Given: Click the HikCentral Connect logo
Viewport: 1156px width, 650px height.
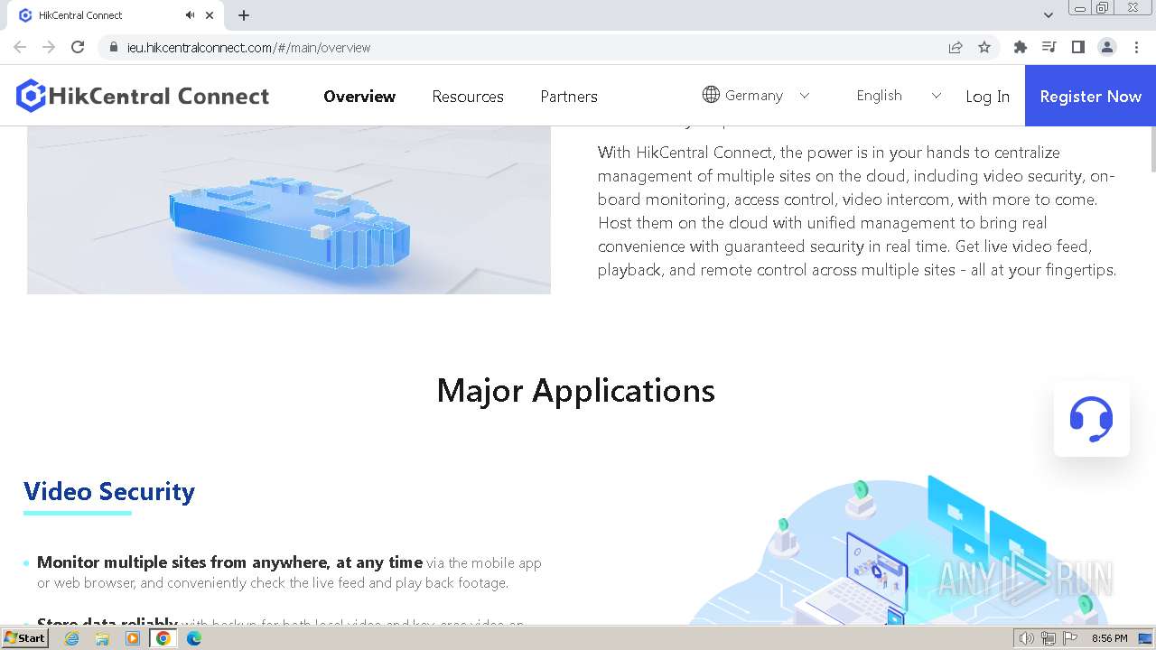Looking at the screenshot, I should click(143, 96).
